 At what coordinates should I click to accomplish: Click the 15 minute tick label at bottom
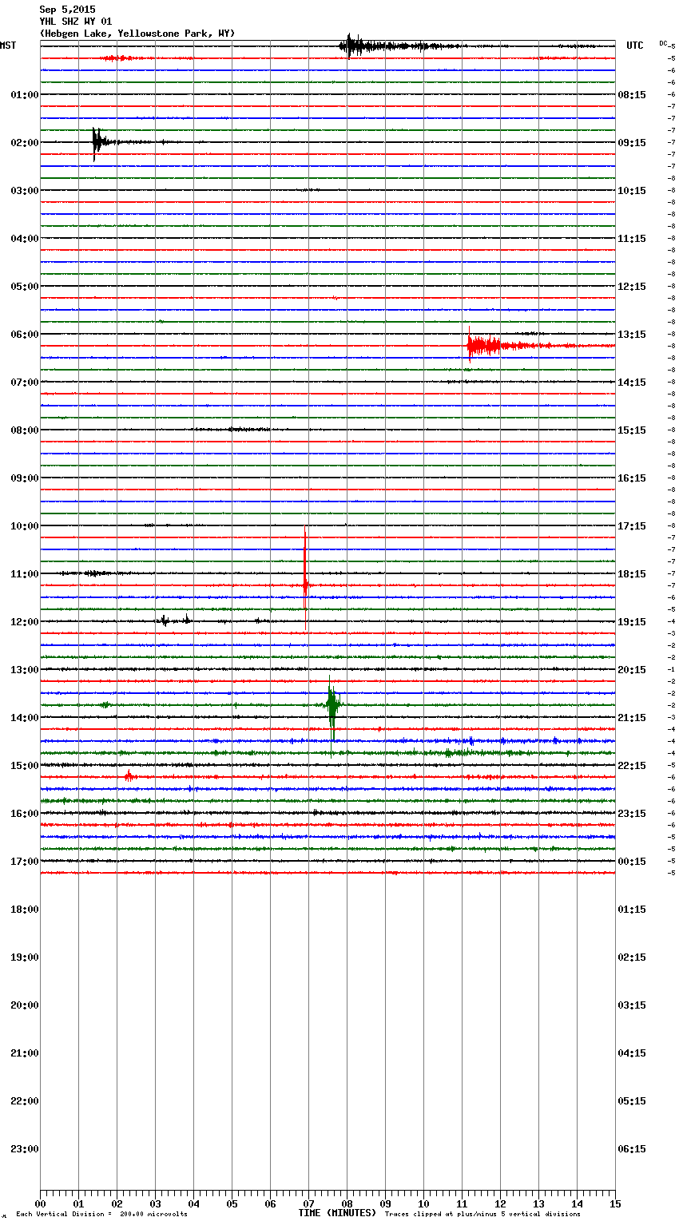click(615, 1203)
